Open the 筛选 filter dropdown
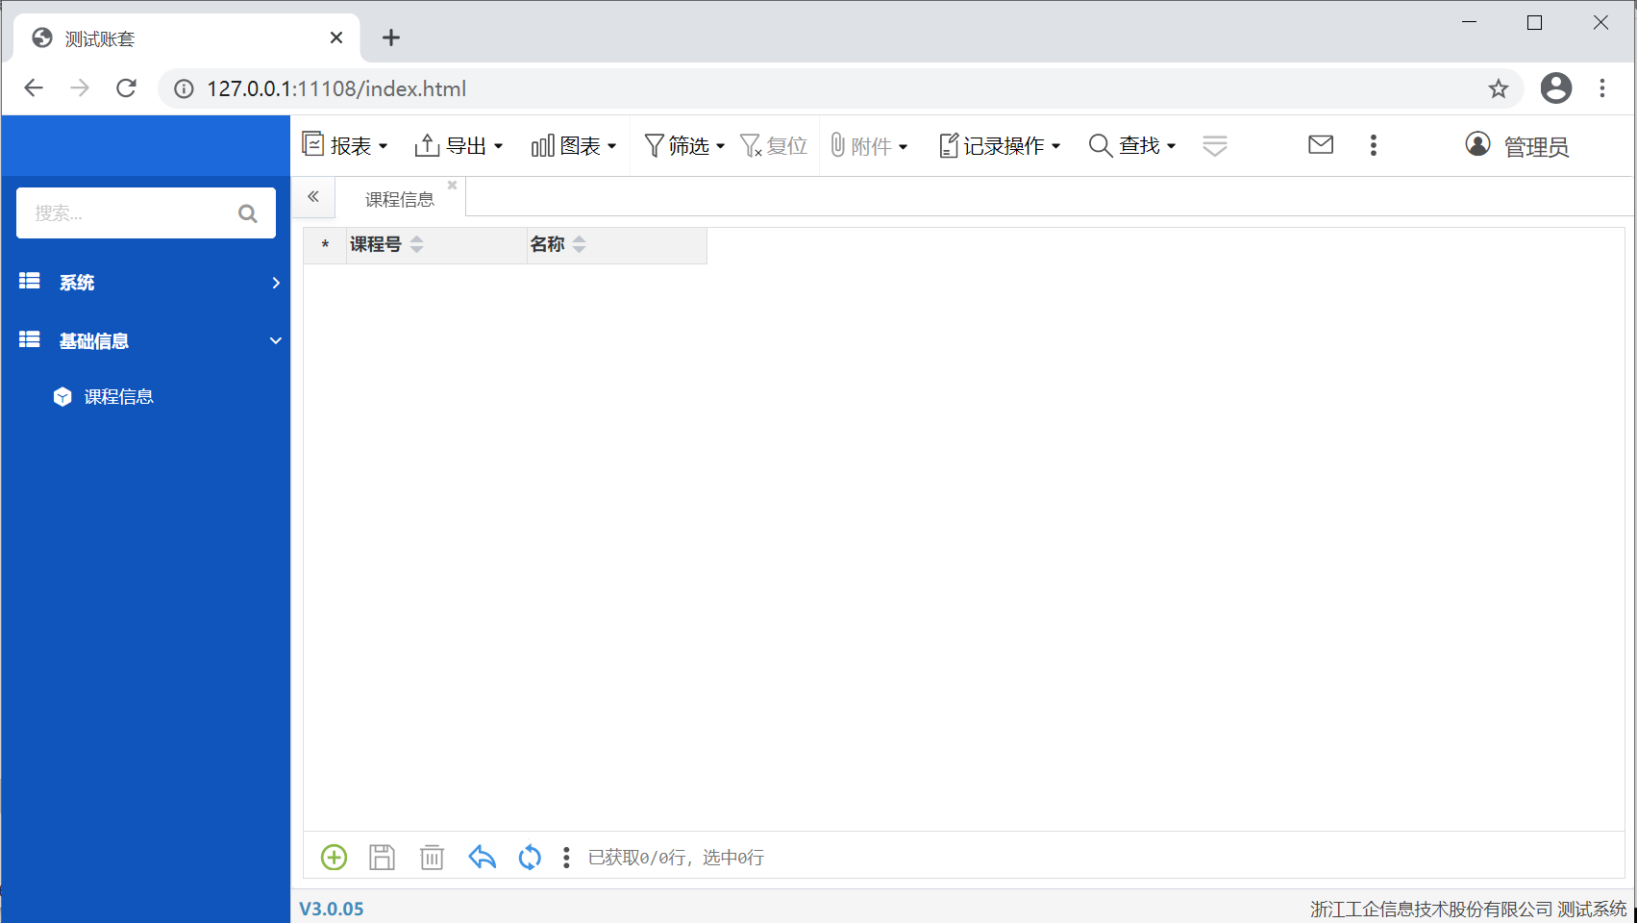This screenshot has height=923, width=1637. 683,145
